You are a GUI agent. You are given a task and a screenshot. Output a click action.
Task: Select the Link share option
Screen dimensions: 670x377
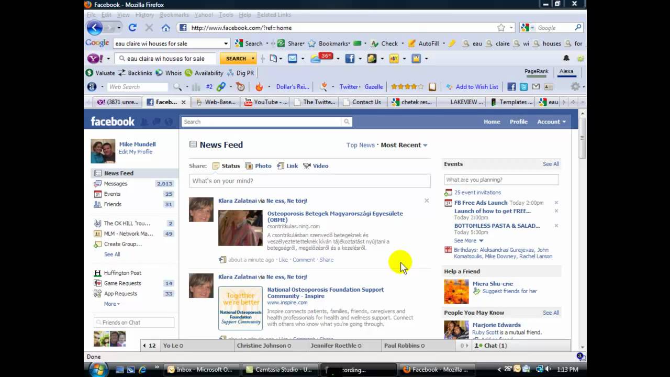[287, 166]
